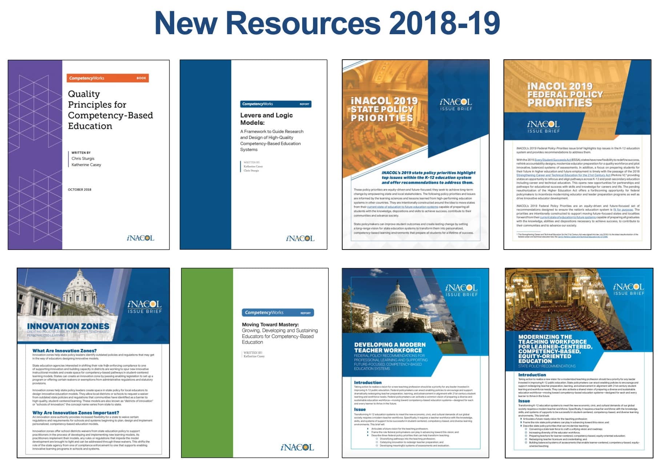Click the Moving Toward Mastery title text
661x470 pixels.
pyautogui.click(x=270, y=324)
